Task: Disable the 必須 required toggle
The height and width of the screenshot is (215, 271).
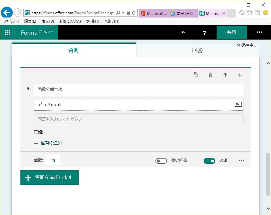Action: tap(209, 161)
